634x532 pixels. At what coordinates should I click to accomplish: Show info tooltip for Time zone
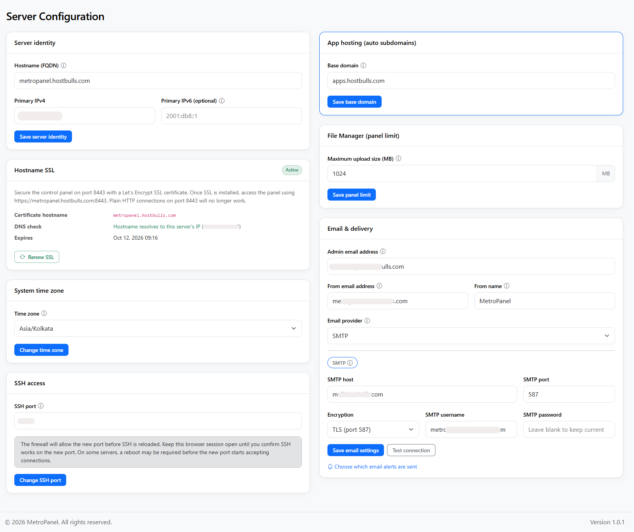tap(44, 313)
